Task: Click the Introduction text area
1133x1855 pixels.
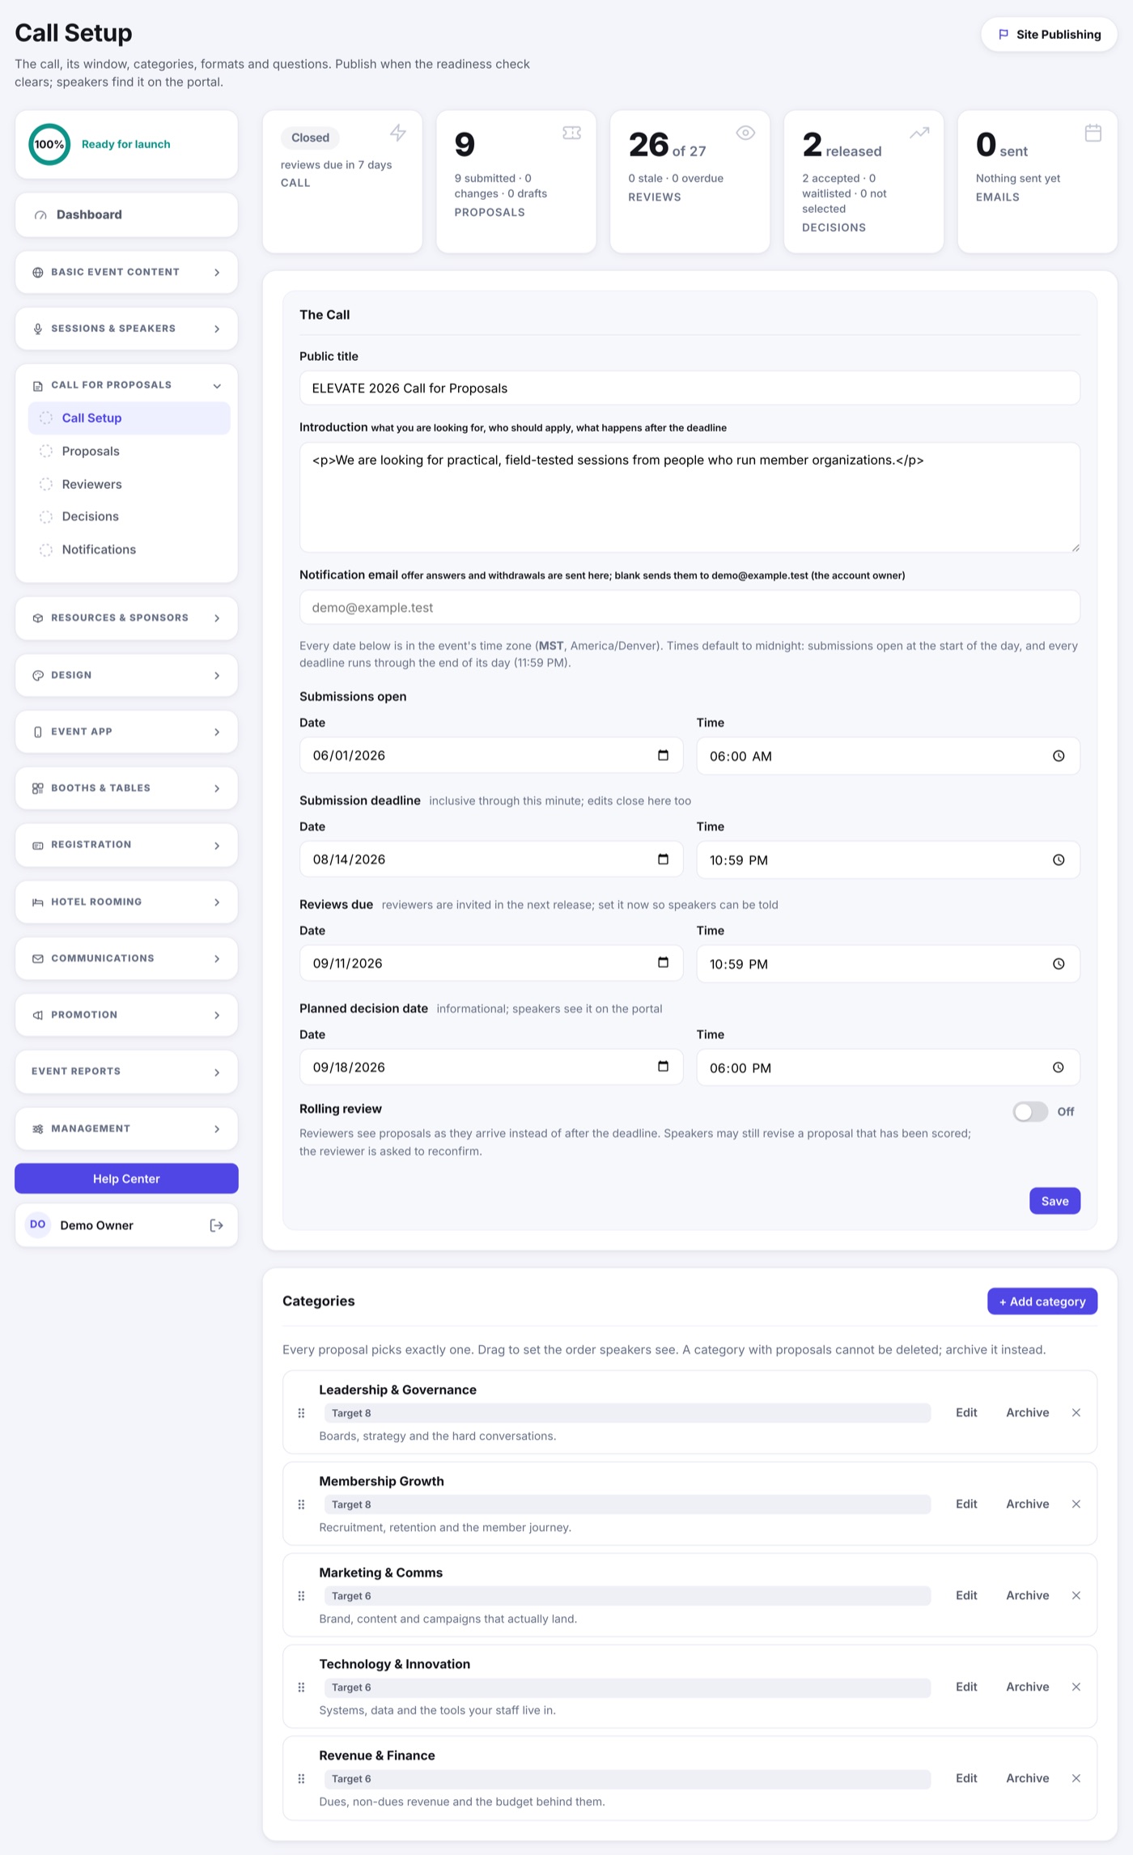Action: pyautogui.click(x=690, y=497)
